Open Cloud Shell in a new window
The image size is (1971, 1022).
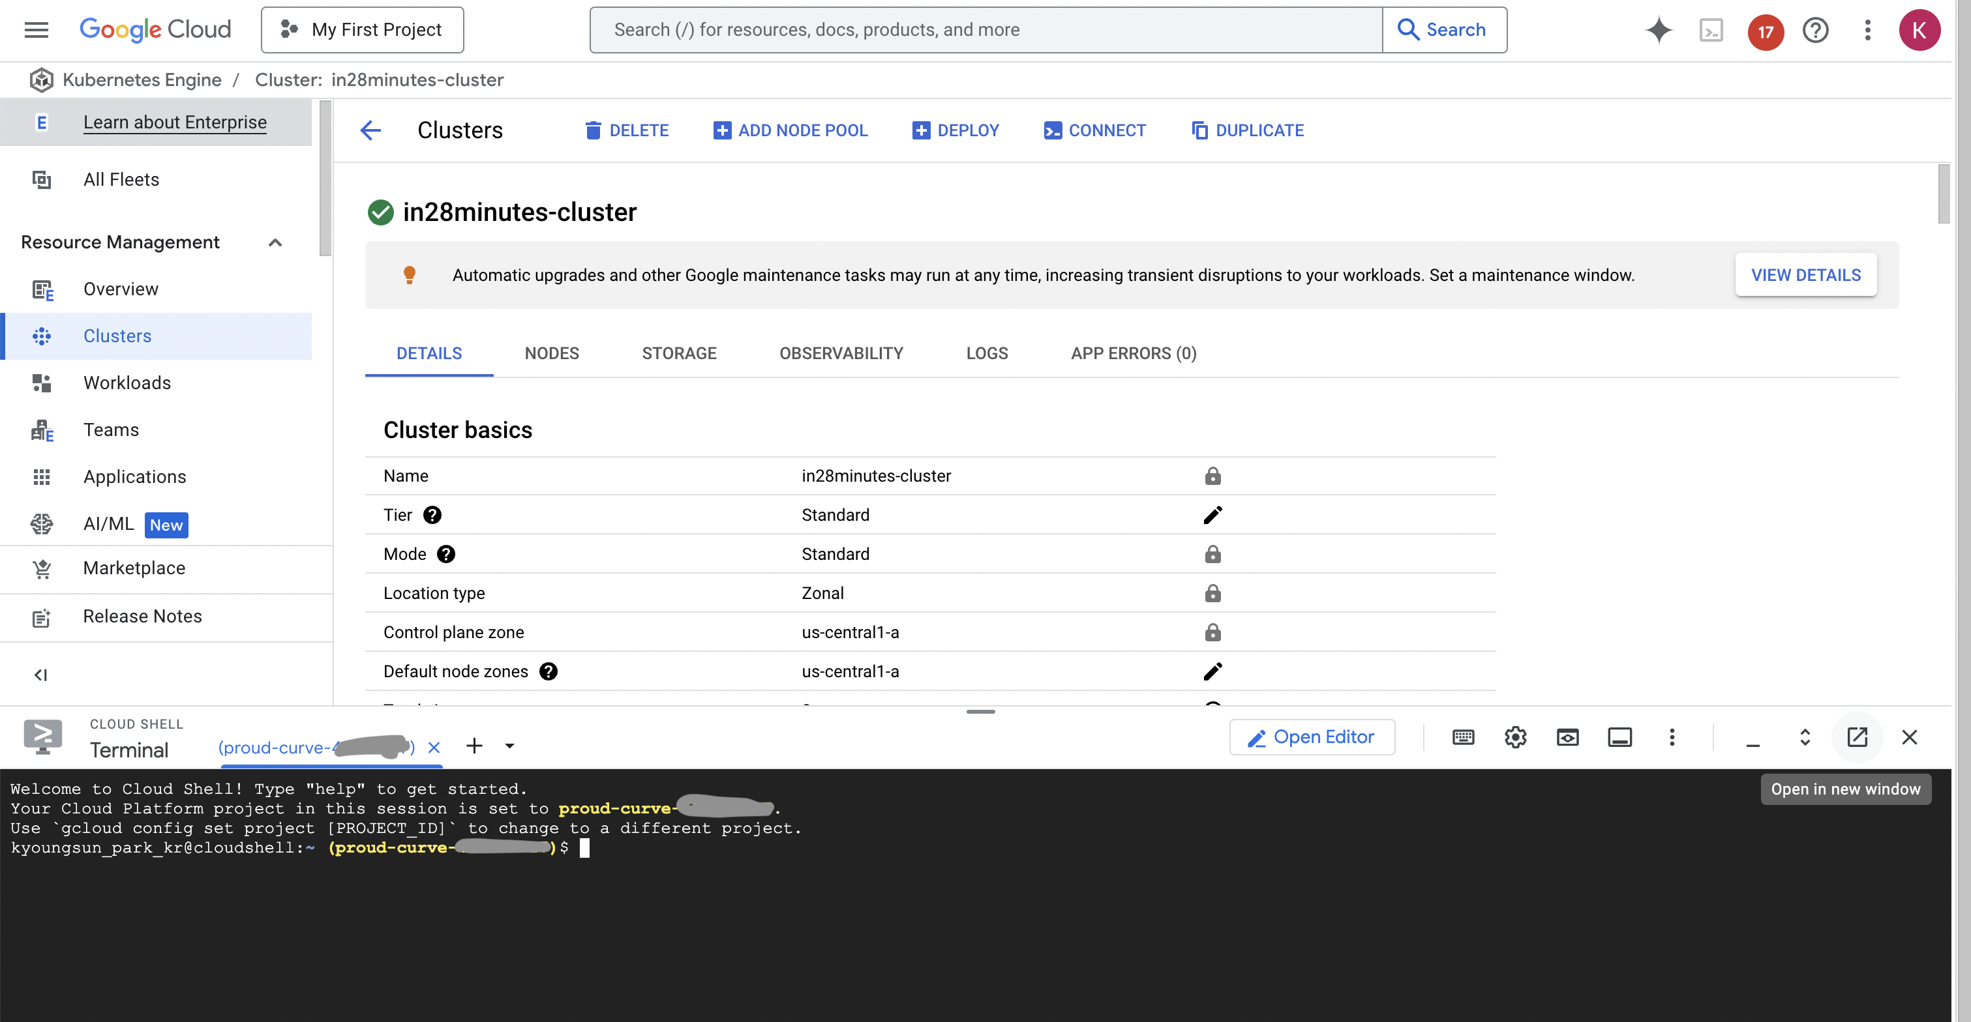1857,737
